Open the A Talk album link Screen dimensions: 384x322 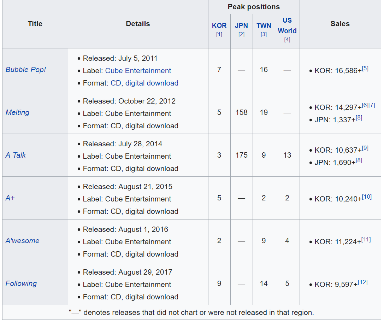click(16, 155)
